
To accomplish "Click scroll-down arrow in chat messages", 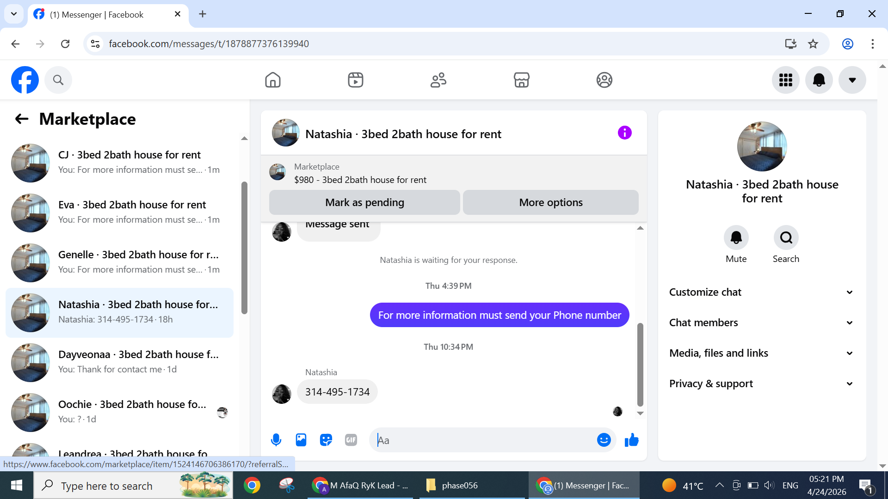I will tap(640, 414).
